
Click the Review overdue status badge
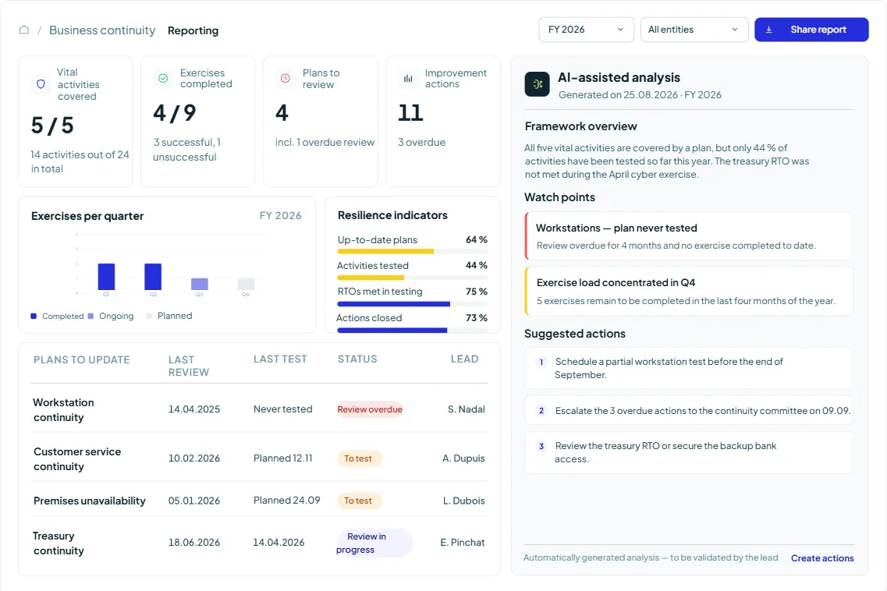370,409
